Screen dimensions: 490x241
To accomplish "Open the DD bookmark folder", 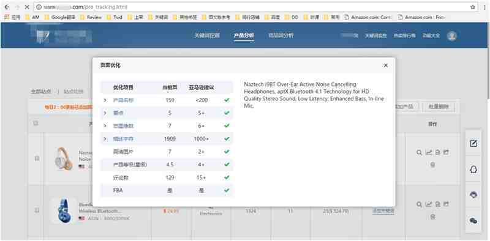I will click(292, 17).
